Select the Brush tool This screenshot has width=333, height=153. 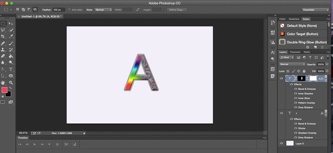click(11, 44)
